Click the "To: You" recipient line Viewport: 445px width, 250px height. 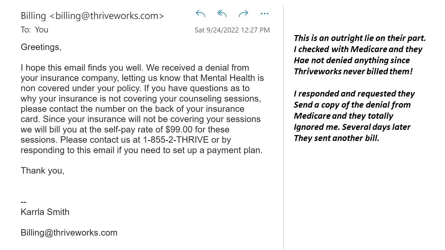click(34, 30)
